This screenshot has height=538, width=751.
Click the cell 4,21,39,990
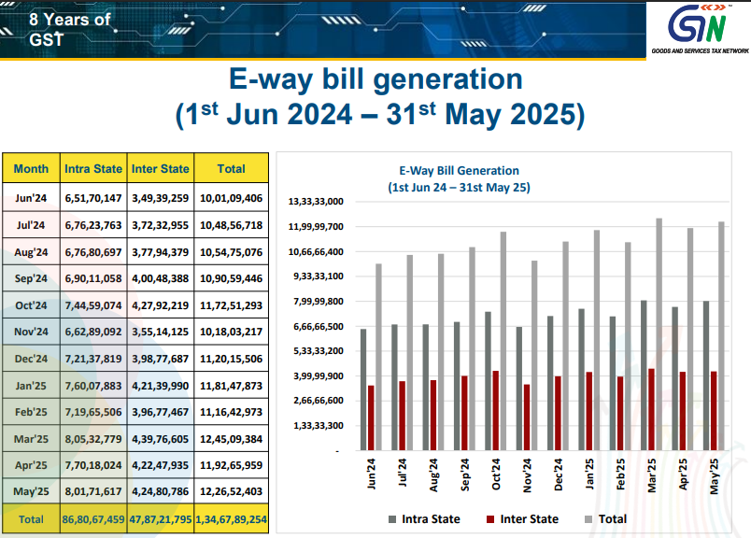161,386
